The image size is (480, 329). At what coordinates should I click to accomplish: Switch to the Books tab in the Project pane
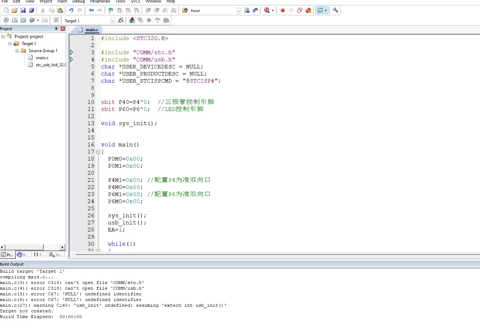[23, 255]
